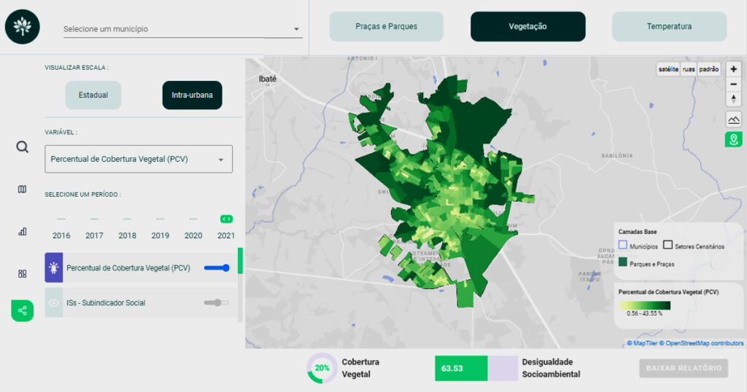The image size is (747, 392).
Task: Reset map bearing with compass icon
Action: coord(734,99)
